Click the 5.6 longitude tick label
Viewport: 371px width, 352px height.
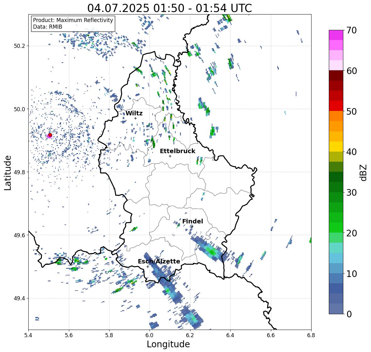point(69,335)
